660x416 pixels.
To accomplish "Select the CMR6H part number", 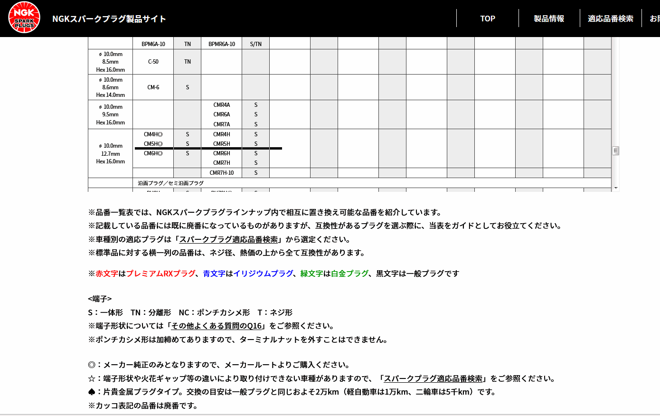I will click(x=222, y=153).
